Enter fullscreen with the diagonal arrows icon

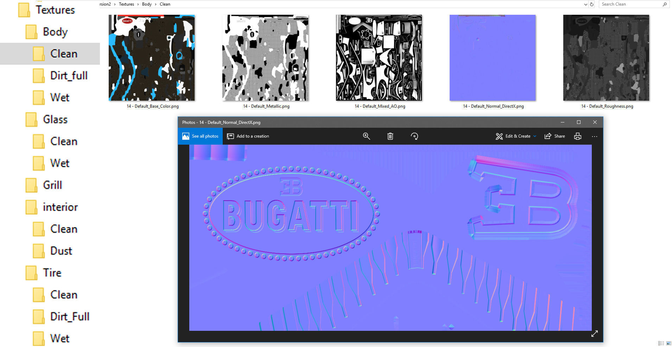pyautogui.click(x=594, y=334)
